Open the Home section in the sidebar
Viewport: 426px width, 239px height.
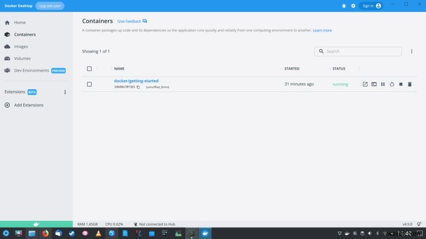tap(20, 22)
